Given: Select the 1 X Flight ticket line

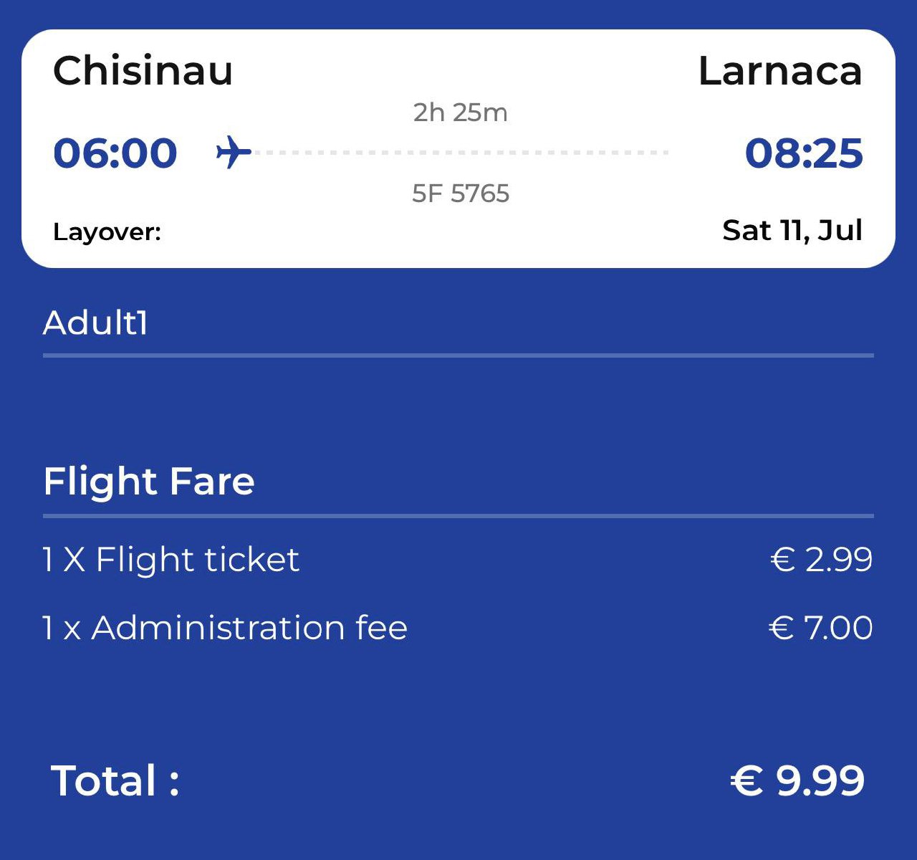Looking at the screenshot, I should (x=171, y=560).
